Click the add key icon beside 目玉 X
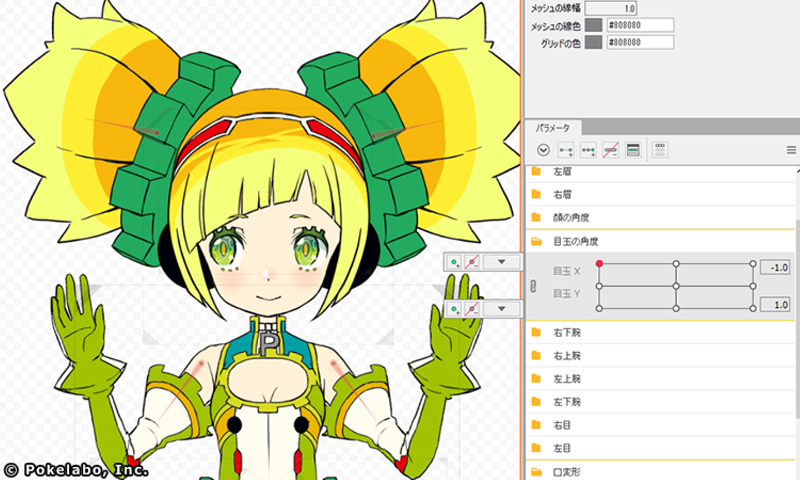Image resolution: width=800 pixels, height=480 pixels. [x=454, y=262]
